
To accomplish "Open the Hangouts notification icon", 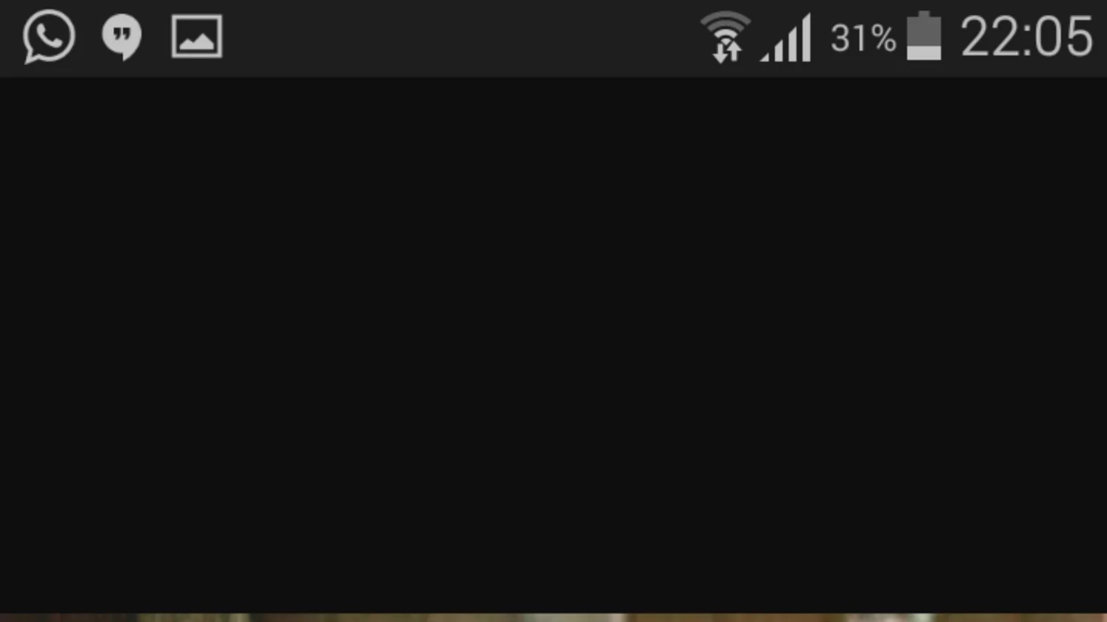I will (x=122, y=37).
